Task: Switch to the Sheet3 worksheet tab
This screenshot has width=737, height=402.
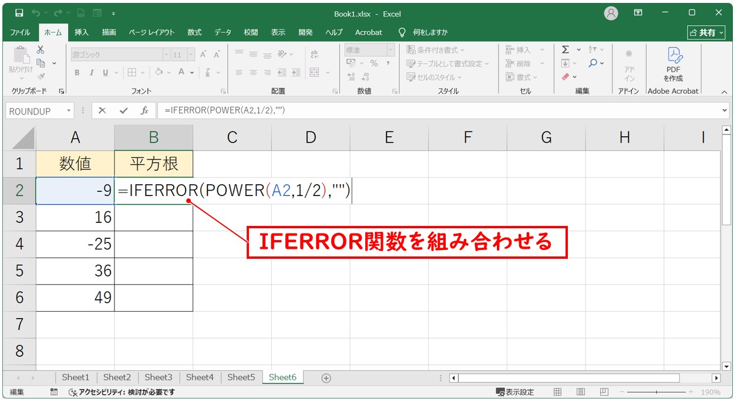Action: pyautogui.click(x=158, y=377)
